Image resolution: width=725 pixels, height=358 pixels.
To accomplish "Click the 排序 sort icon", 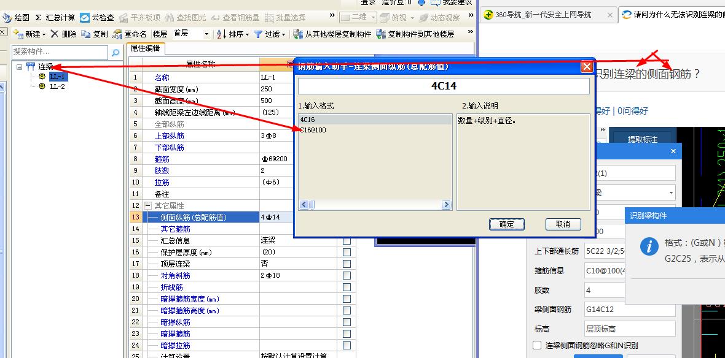I will 221,34.
